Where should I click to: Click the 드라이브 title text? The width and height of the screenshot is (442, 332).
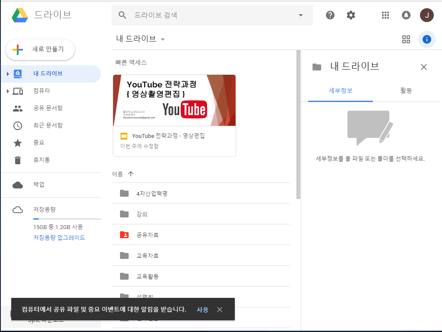[x=53, y=15]
